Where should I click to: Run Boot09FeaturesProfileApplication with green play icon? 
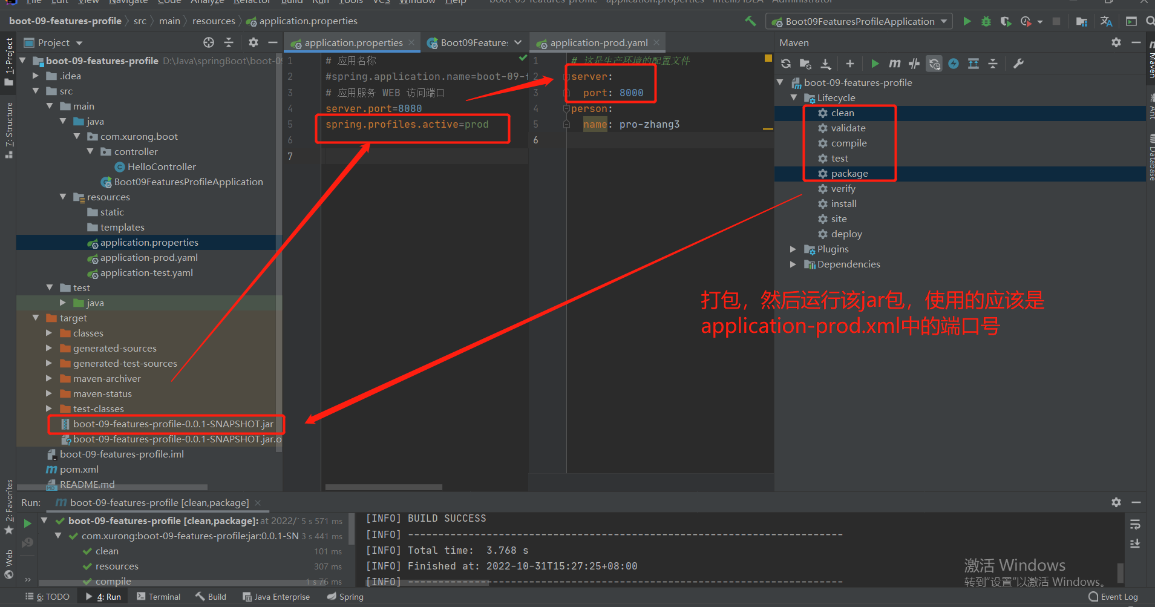(x=967, y=21)
